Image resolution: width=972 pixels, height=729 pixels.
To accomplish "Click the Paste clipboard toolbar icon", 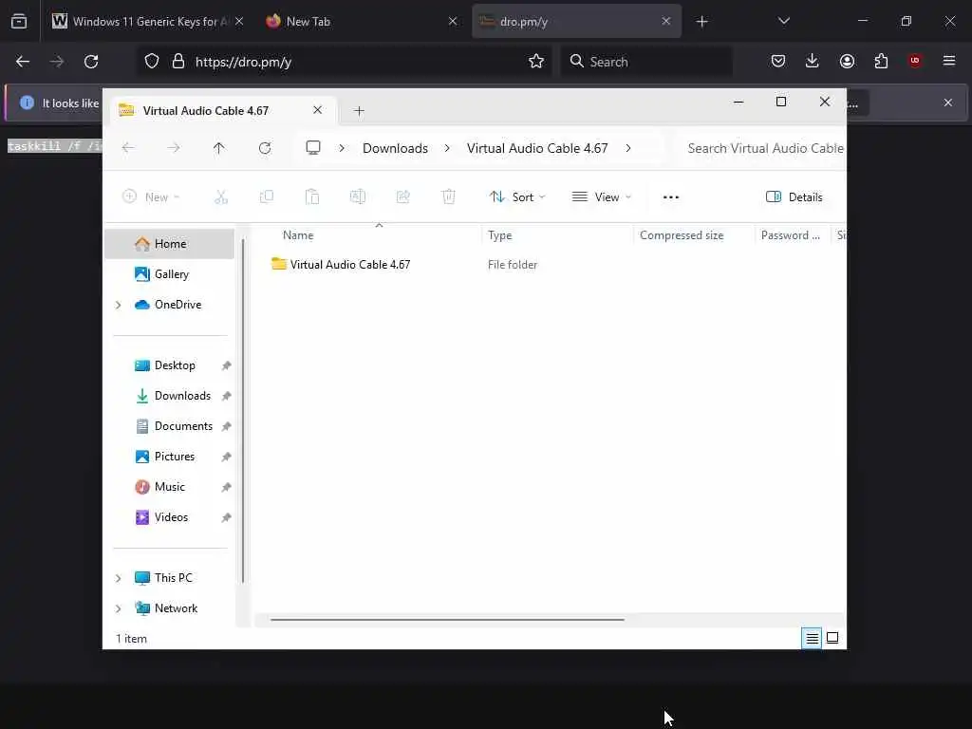I will coord(311,197).
